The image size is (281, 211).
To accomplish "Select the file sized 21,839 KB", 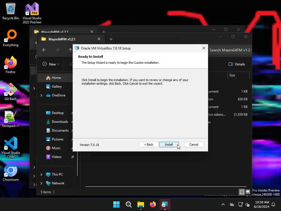I will (x=228, y=115).
